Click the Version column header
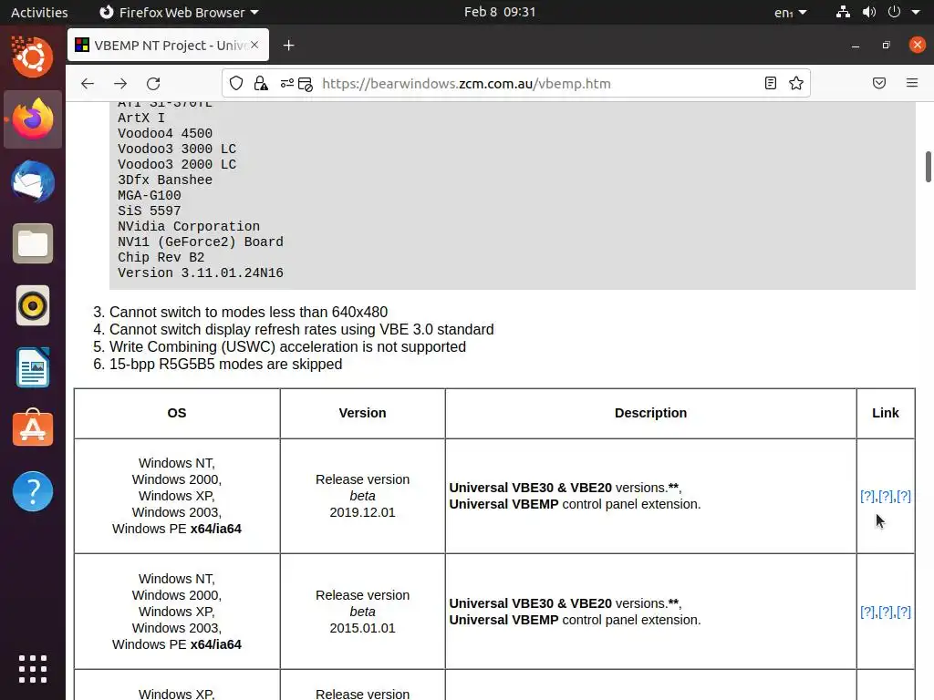Viewport: 934px width, 700px height. pos(362,413)
